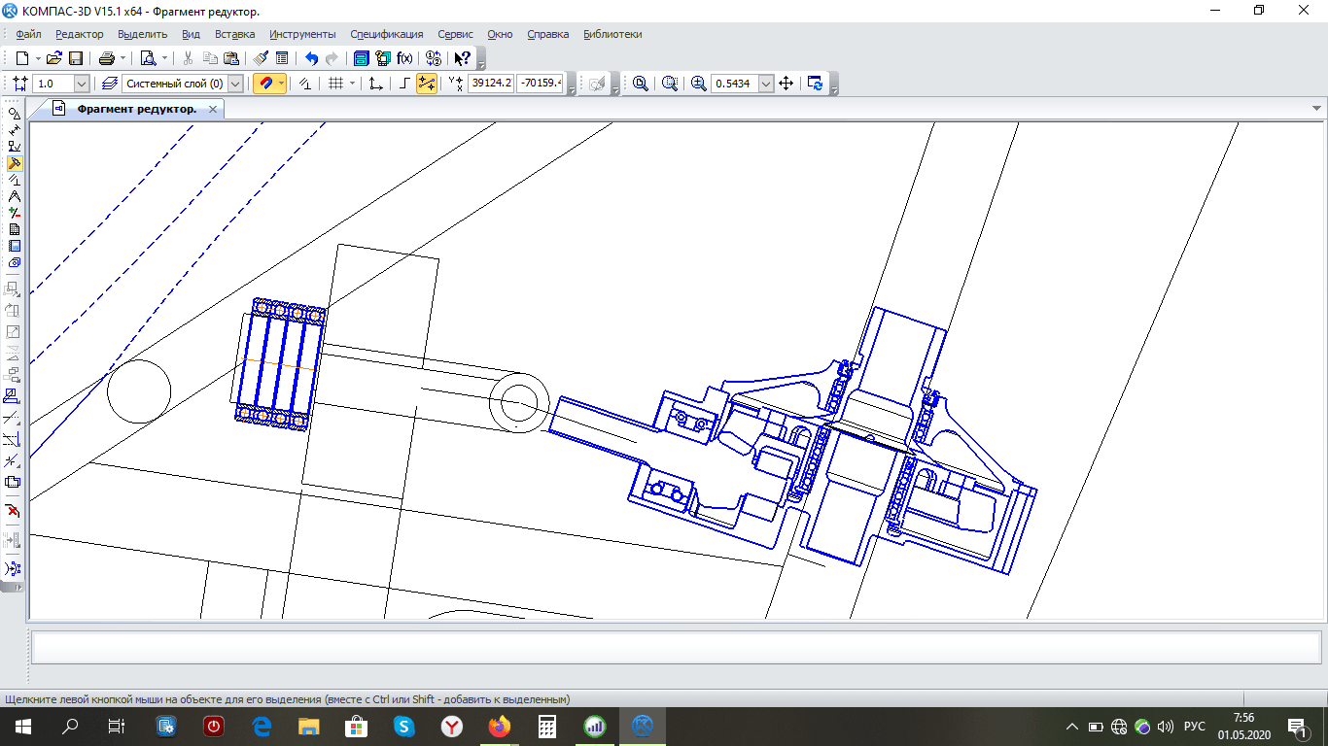Expand the zoom scale 0.5434 dropdown

766,84
